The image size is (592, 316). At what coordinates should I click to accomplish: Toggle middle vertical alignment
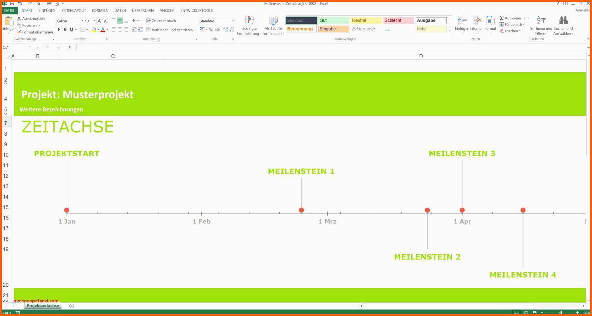120,21
